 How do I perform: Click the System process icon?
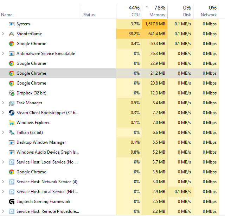coord(12,24)
